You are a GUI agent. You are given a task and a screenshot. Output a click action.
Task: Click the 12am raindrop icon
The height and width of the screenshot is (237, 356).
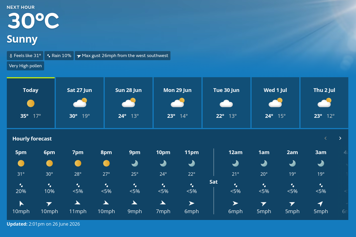point(235,185)
